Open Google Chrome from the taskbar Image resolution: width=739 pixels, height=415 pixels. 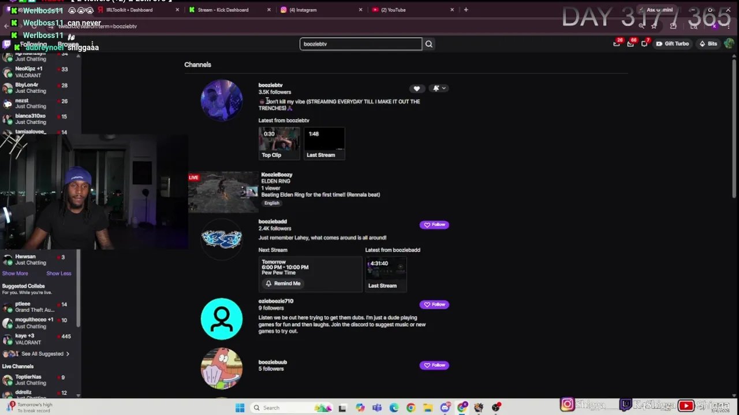pos(410,408)
